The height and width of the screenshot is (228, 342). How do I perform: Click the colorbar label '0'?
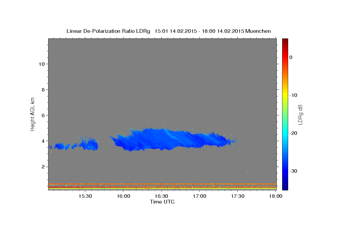tap(291, 57)
